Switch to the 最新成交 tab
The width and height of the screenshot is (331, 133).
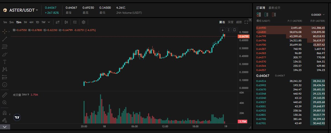pyautogui.click(x=274, y=8)
